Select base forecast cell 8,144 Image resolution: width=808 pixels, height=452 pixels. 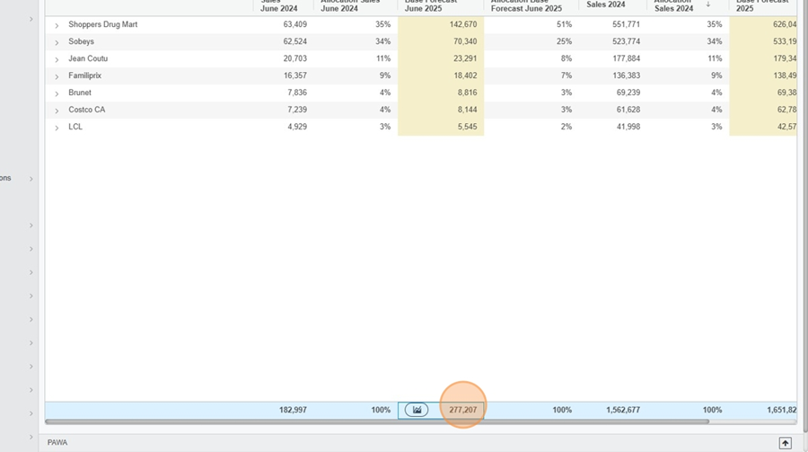pyautogui.click(x=441, y=110)
